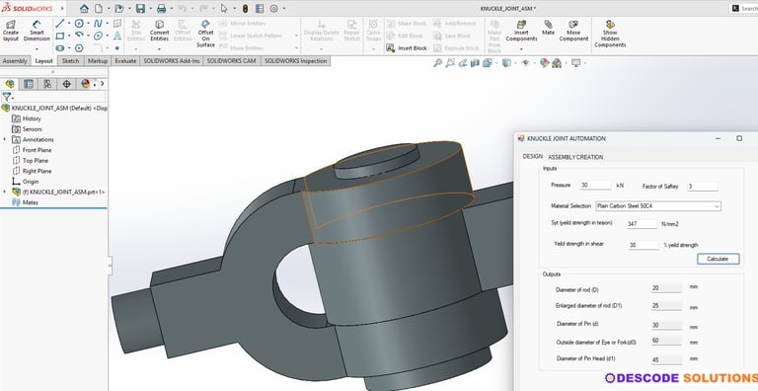This screenshot has height=391, width=758.
Task: Open Convert Entities dropdown arrow
Action: coord(159,48)
